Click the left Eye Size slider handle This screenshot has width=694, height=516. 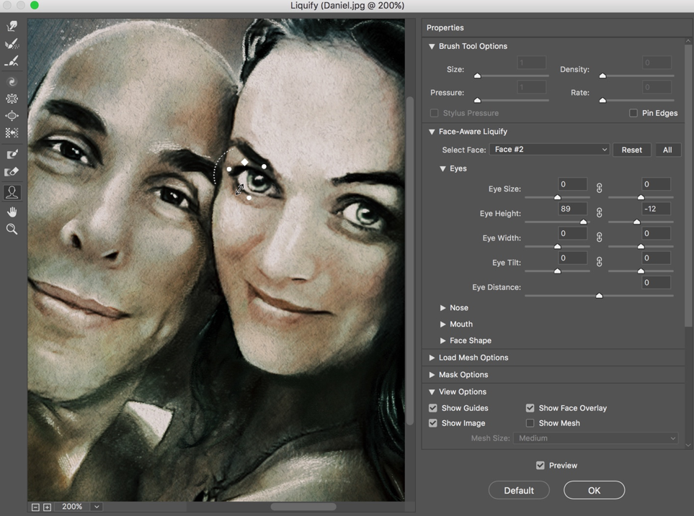[557, 196]
